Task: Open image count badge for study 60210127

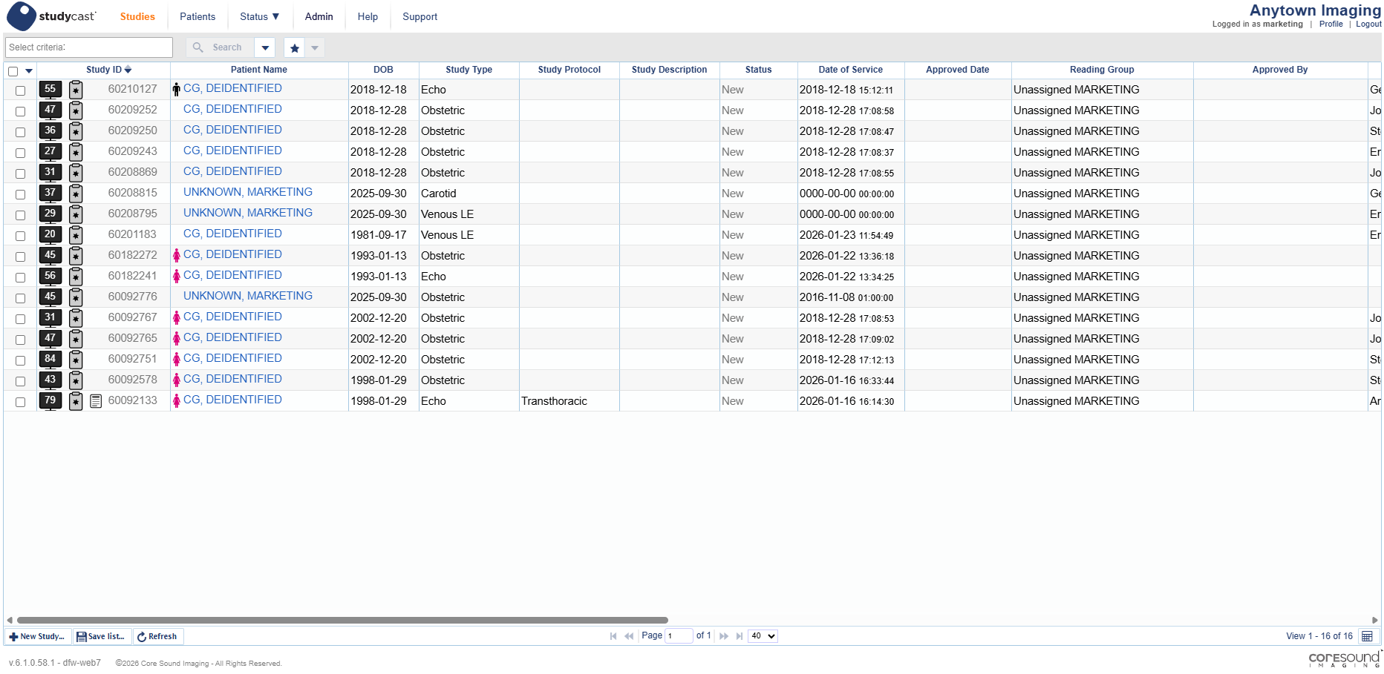Action: point(50,89)
